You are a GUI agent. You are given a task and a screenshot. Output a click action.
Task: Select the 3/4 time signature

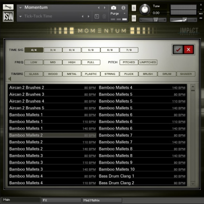(x=53, y=50)
